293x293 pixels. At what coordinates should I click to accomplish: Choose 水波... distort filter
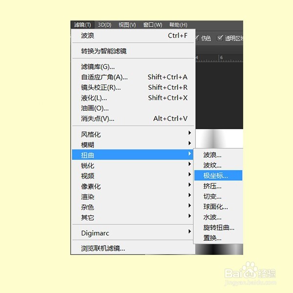click(x=218, y=217)
